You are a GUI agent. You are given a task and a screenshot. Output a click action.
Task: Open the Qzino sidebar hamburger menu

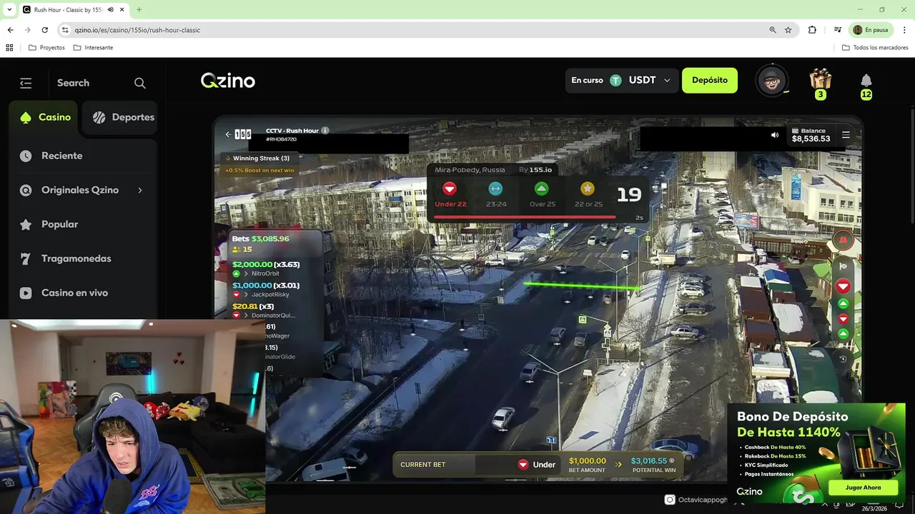[26, 83]
